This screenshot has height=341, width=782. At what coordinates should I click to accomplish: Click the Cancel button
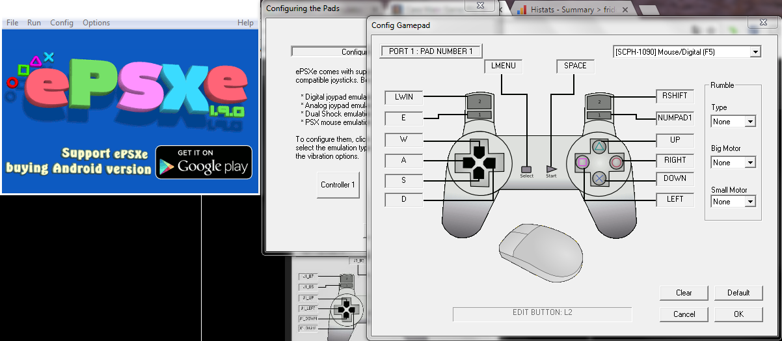(684, 314)
